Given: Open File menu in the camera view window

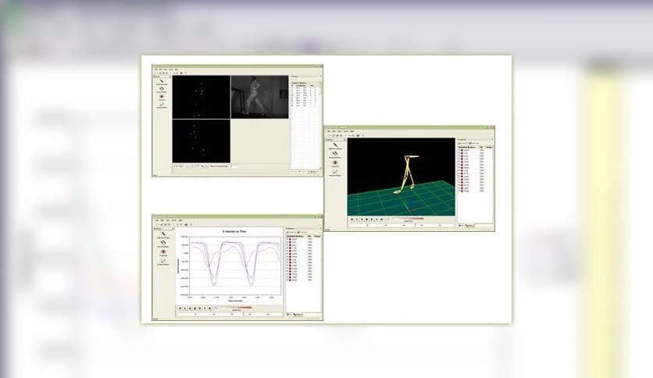Looking at the screenshot, I should click(x=156, y=70).
